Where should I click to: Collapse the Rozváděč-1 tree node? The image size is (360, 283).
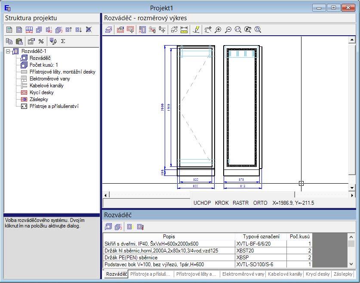8,51
